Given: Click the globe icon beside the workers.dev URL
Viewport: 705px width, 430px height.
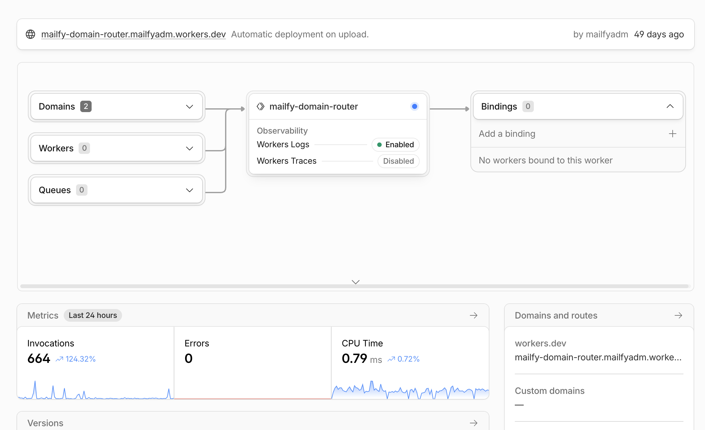Looking at the screenshot, I should point(30,34).
